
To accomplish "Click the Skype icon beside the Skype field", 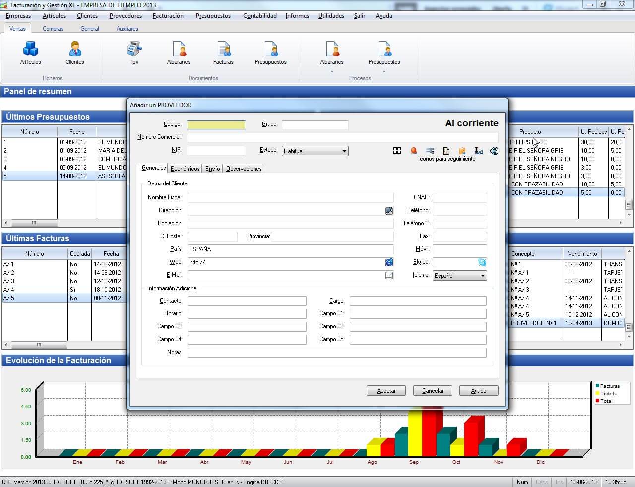I will [x=482, y=262].
